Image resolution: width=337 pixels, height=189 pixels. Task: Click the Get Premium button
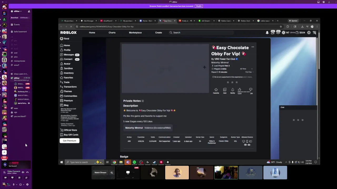pyautogui.click(x=70, y=141)
